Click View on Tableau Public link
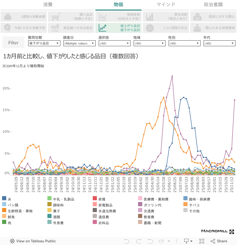The height and width of the screenshot is (245, 237). pos(33,241)
